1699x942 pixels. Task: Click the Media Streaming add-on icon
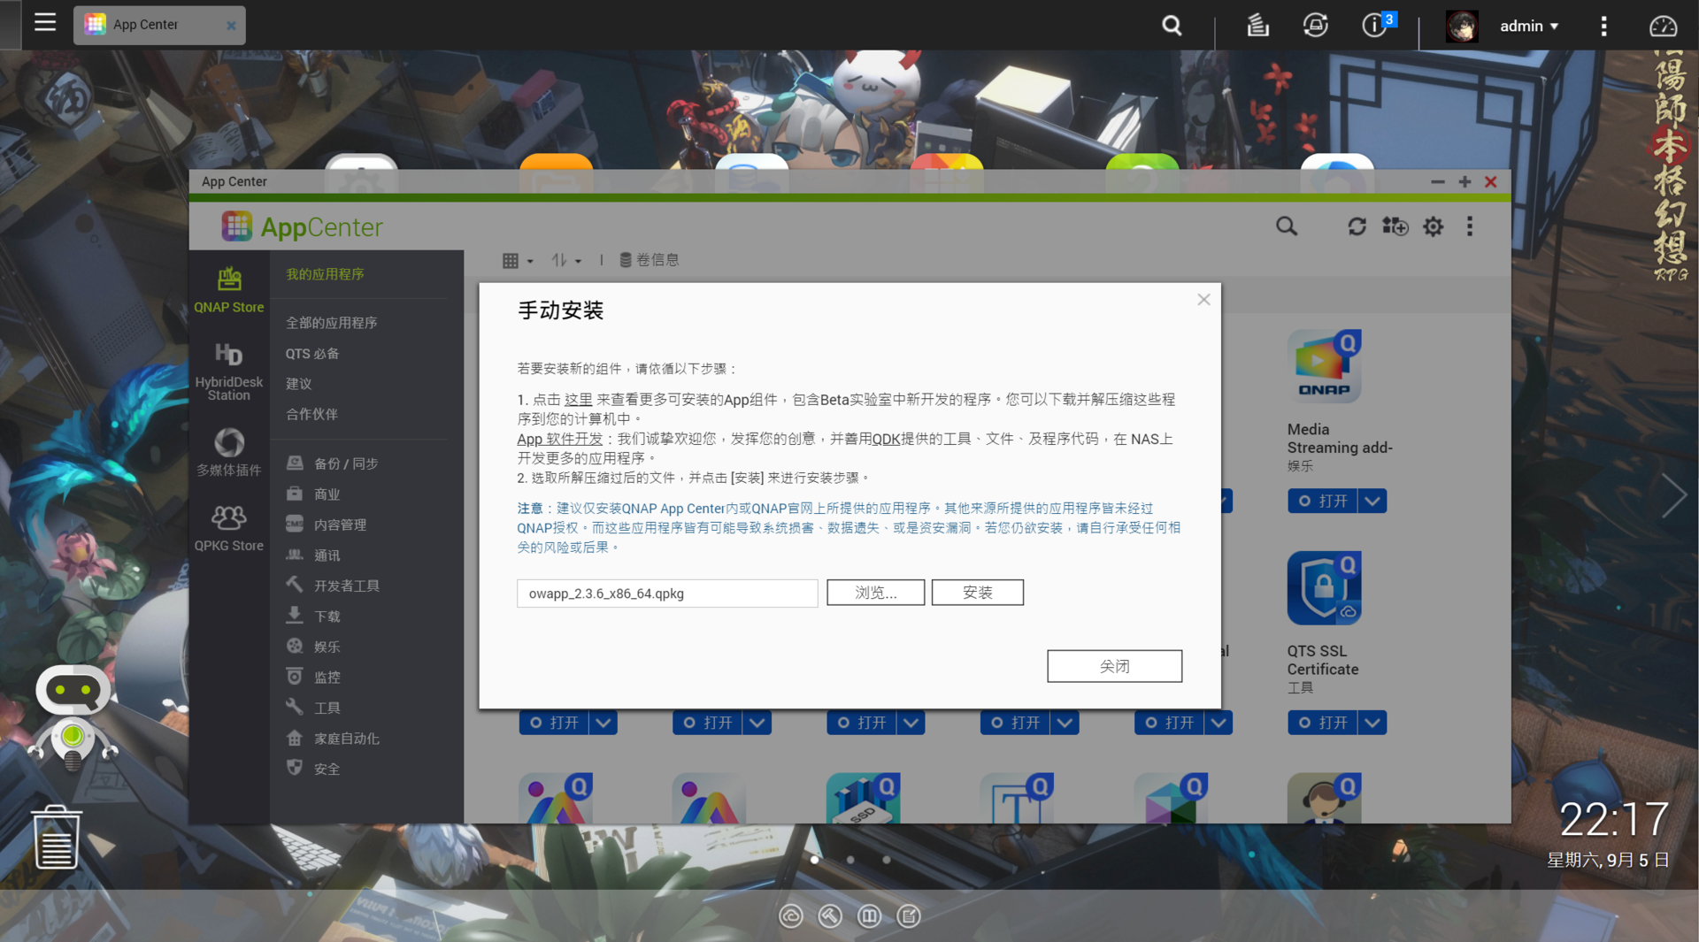[1324, 366]
